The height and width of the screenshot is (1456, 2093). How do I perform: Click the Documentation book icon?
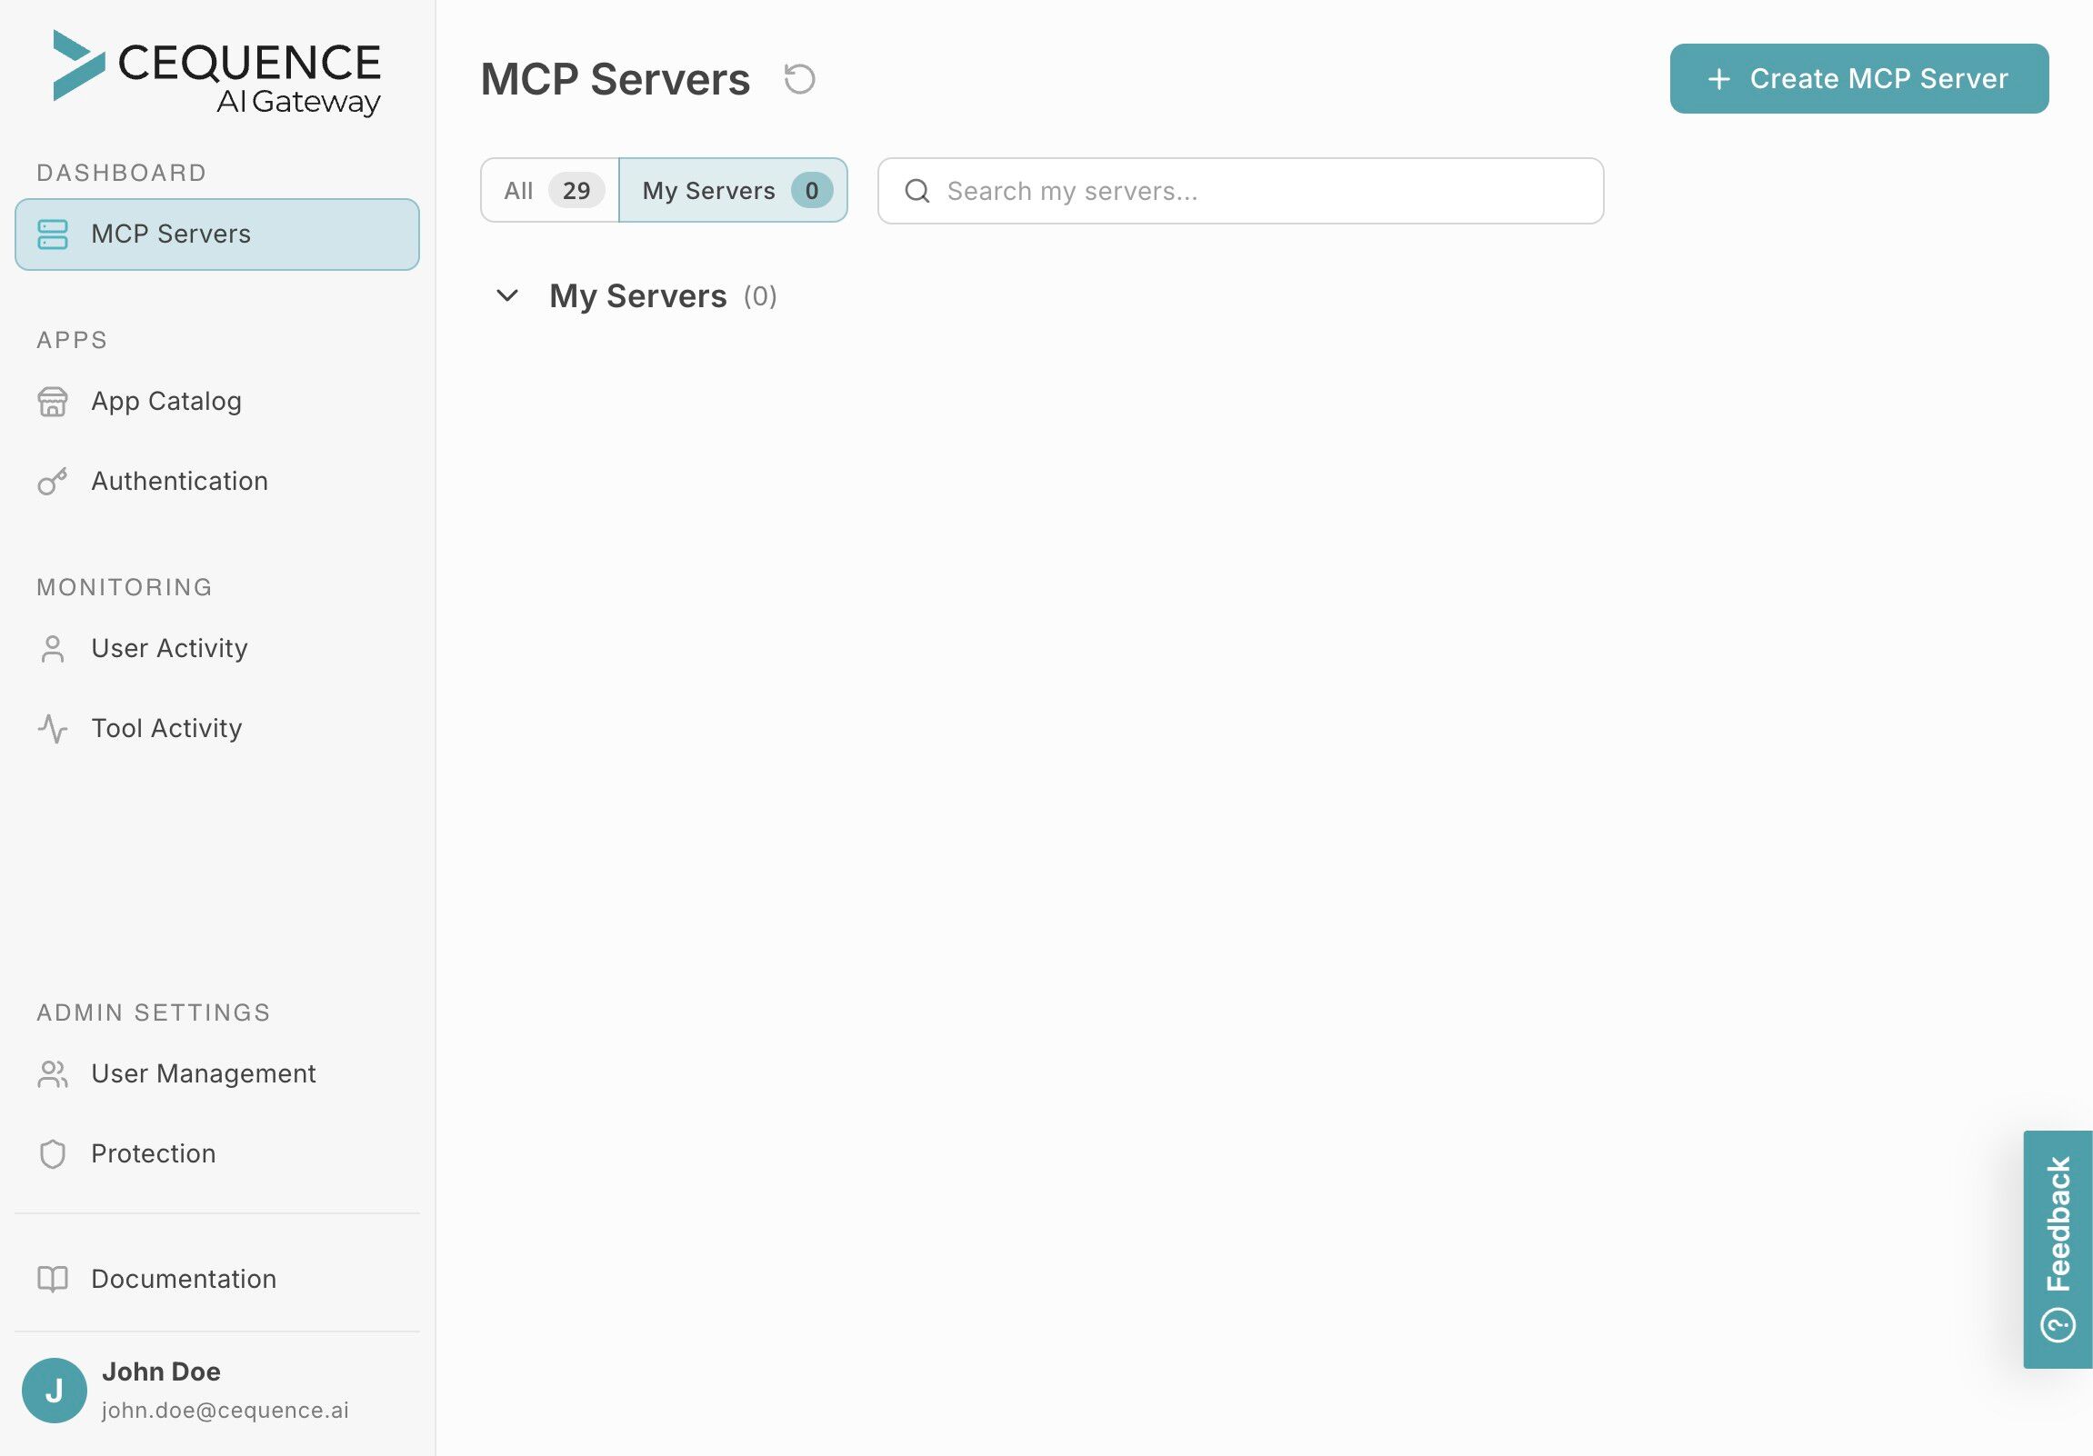coord(52,1280)
